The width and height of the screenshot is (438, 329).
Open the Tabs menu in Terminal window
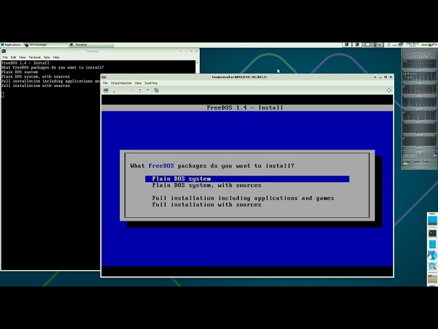point(47,58)
